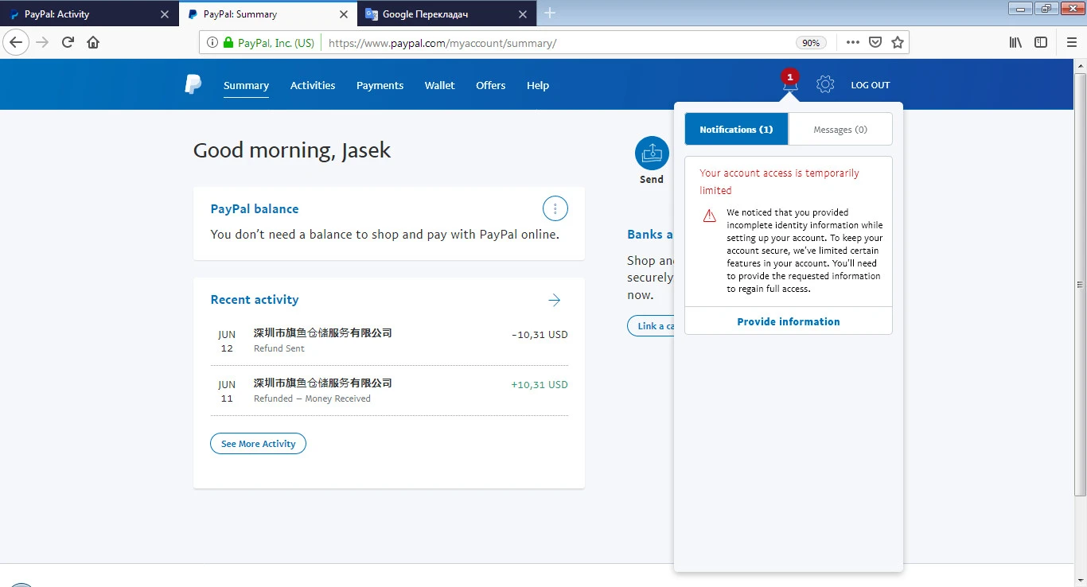The width and height of the screenshot is (1087, 587).
Task: Click the green secure lock icon
Action: coord(228,43)
